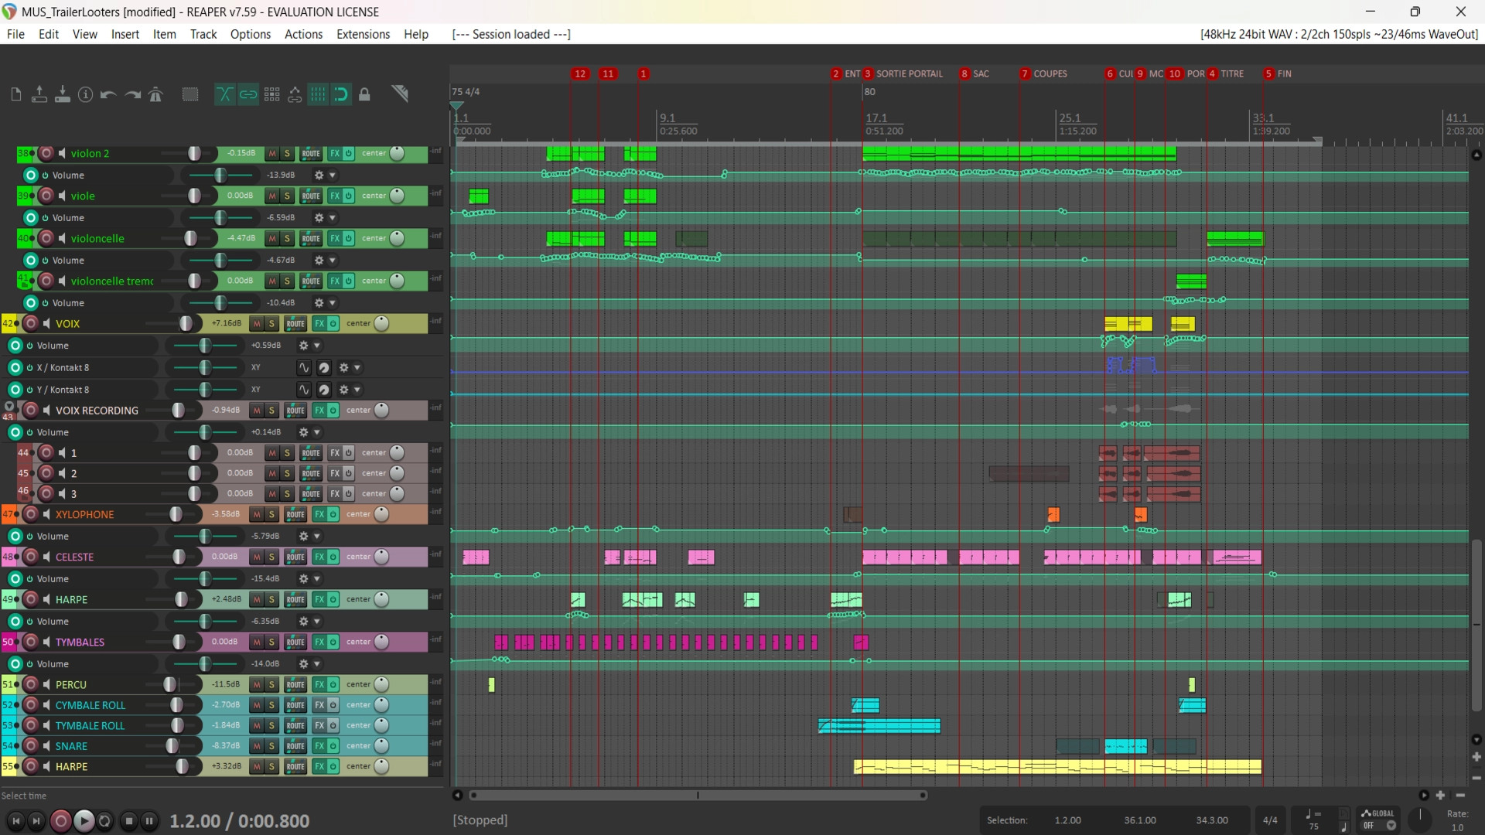Click the SORTIE PORTAIL timeline marker
The width and height of the screenshot is (1485, 835).
(x=903, y=73)
